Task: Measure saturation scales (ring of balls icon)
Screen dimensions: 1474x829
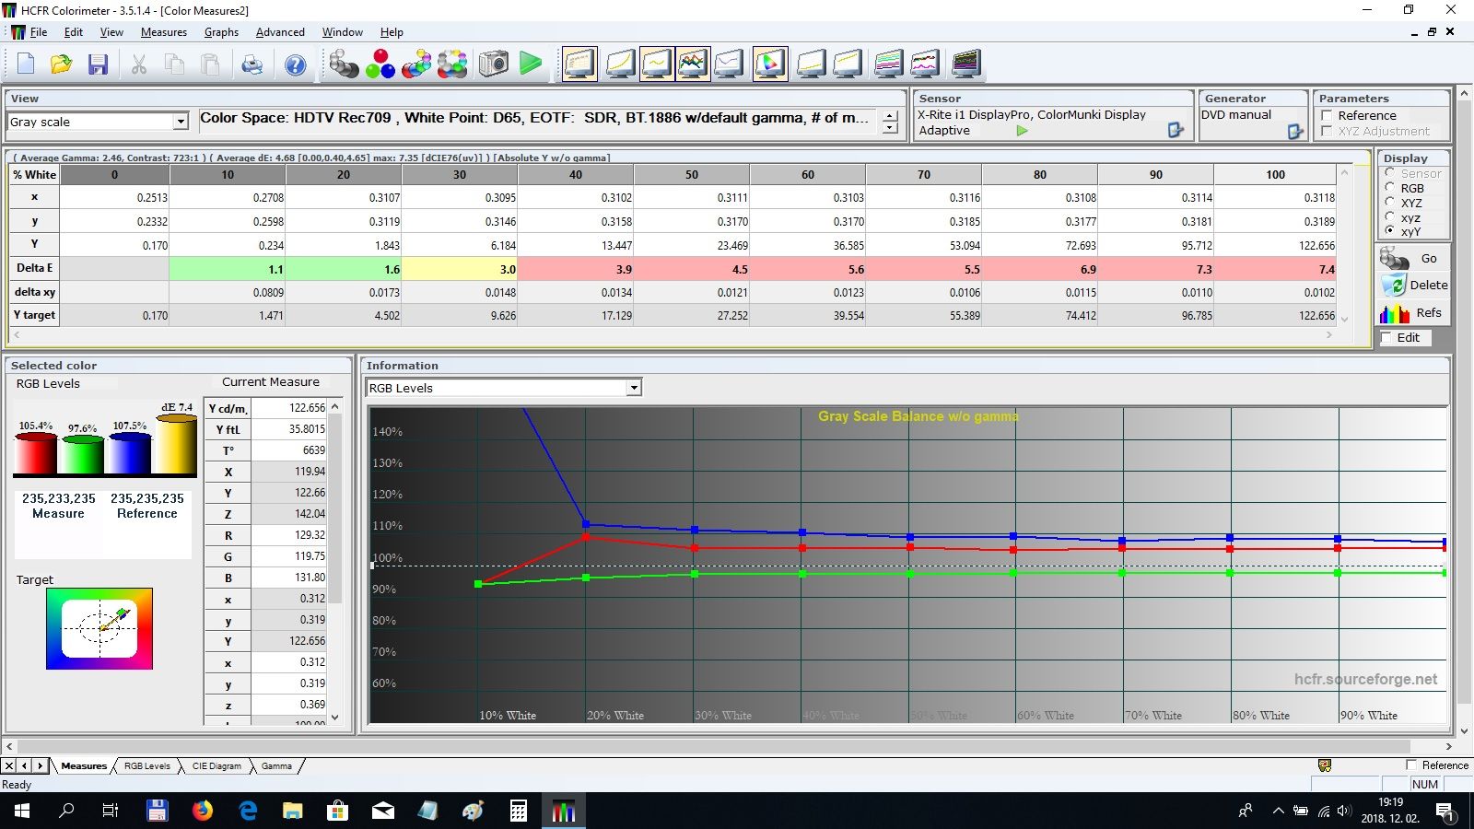Action: click(x=452, y=64)
